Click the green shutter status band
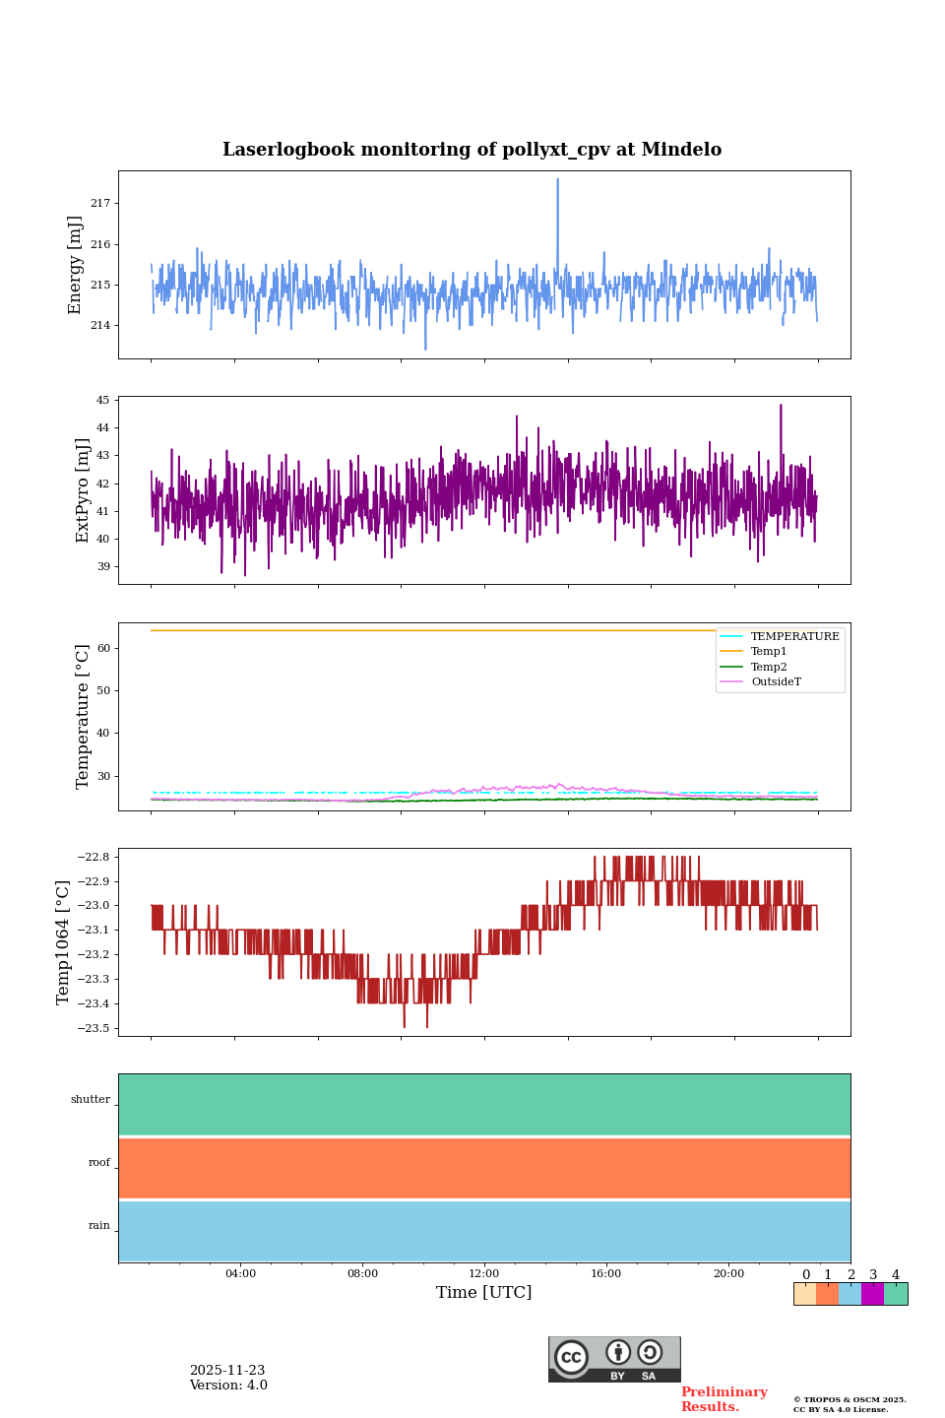This screenshot has height=1418, width=945. [484, 1104]
